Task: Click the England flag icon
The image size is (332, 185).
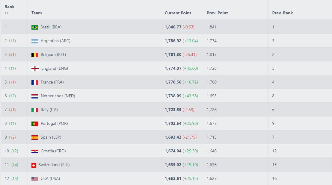Action: tap(35, 69)
